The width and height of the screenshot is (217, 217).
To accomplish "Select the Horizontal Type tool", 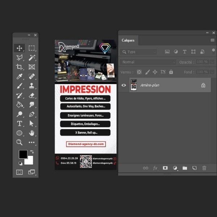I will (20, 123).
